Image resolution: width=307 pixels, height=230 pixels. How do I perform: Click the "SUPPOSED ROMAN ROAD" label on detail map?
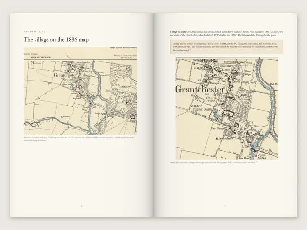[238, 62]
